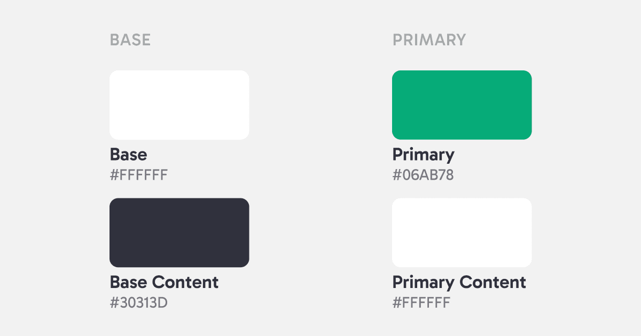The height and width of the screenshot is (336, 641).
Task: Choose the swatch colored #06AB78
Action: tap(462, 105)
